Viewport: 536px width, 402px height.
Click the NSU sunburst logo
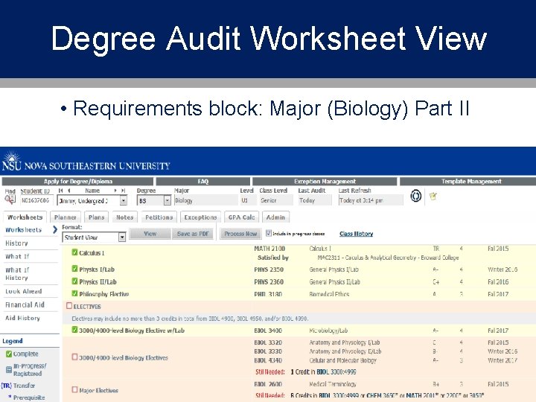(12, 161)
